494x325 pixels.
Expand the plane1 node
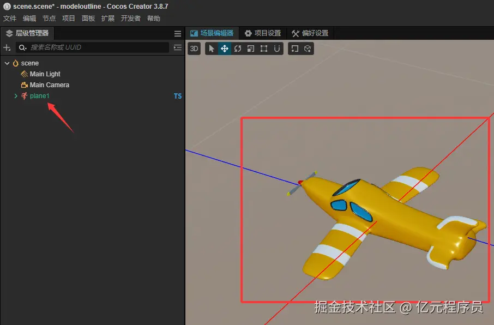click(x=16, y=96)
